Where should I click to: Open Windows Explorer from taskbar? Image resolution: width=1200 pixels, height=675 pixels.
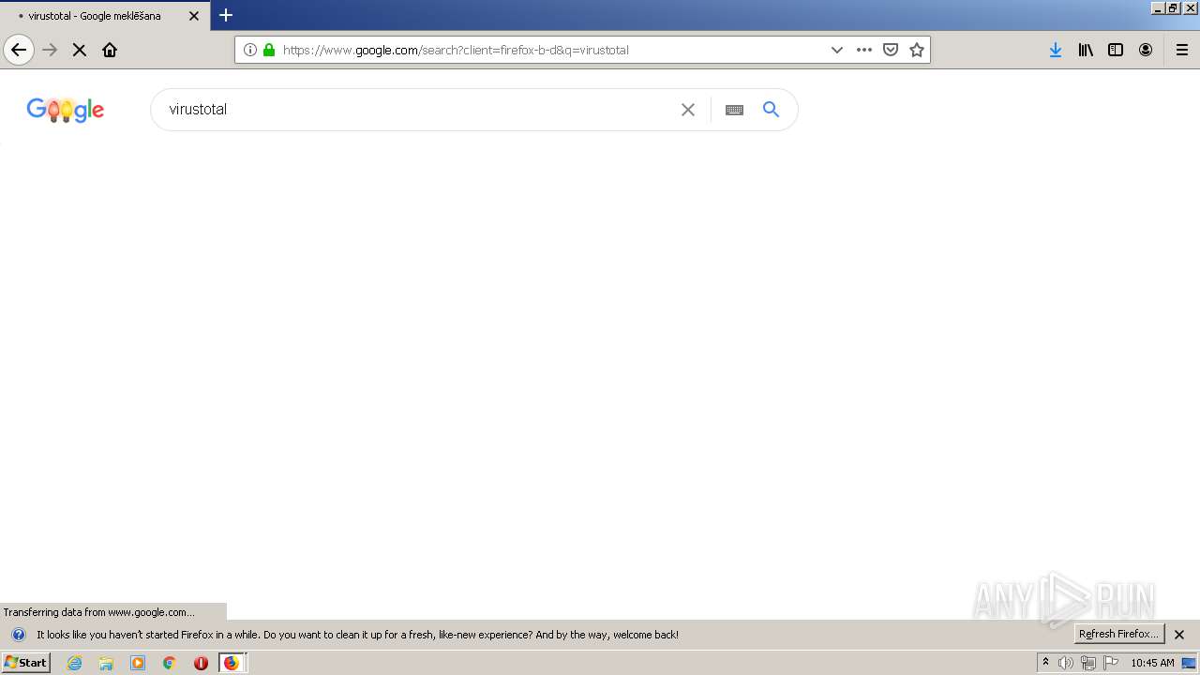106,663
